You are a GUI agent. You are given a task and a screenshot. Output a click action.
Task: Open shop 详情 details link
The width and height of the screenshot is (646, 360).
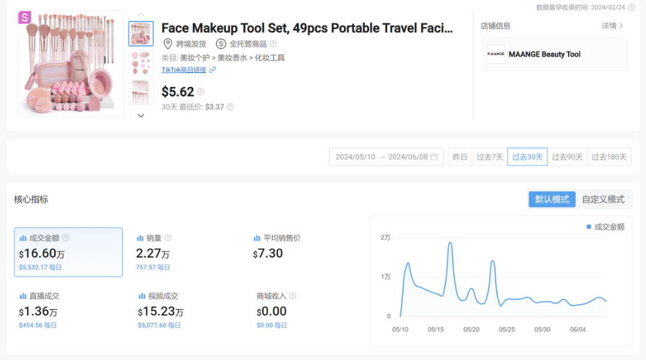(x=612, y=26)
